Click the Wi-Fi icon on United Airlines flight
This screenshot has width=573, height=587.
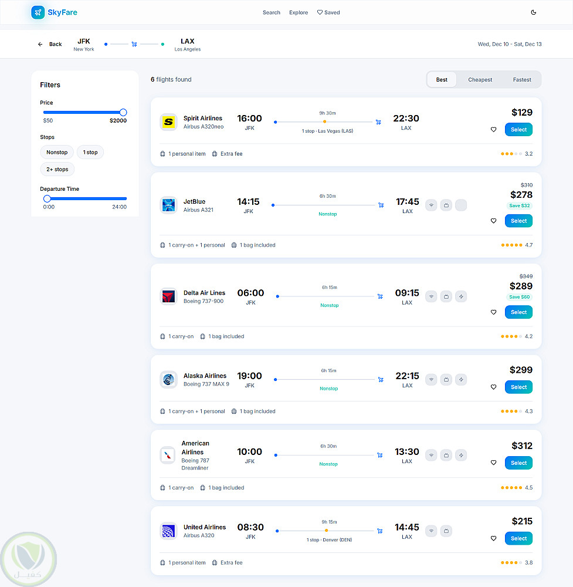pyautogui.click(x=431, y=531)
